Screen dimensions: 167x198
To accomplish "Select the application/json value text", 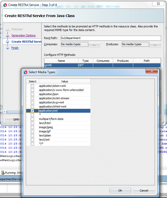I will 49,94.
